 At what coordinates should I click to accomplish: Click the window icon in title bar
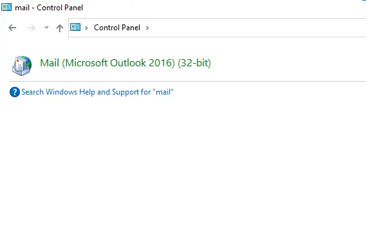click(x=6, y=7)
